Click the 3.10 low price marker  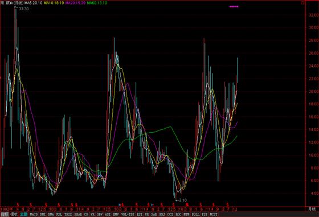click(x=182, y=200)
